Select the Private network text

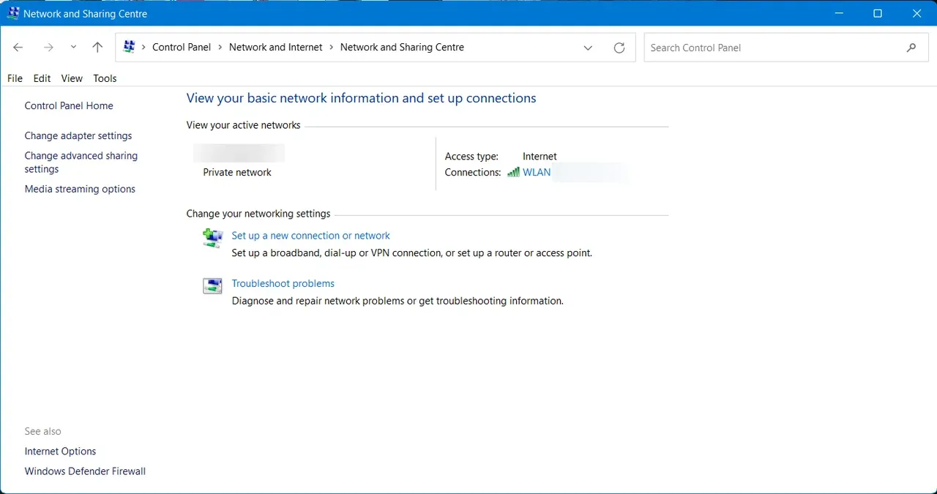[237, 173]
